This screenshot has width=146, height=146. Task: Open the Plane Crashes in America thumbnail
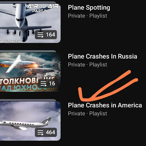[x=30, y=121]
